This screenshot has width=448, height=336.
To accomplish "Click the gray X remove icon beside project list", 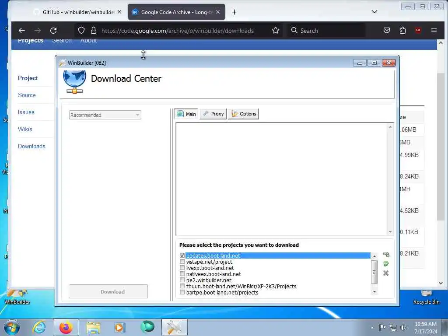I will click(x=386, y=273).
